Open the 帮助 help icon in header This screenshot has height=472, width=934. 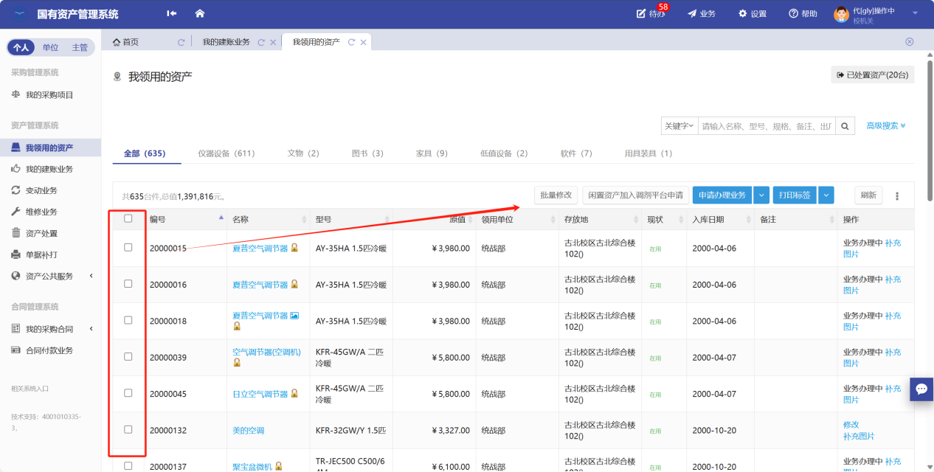point(803,14)
